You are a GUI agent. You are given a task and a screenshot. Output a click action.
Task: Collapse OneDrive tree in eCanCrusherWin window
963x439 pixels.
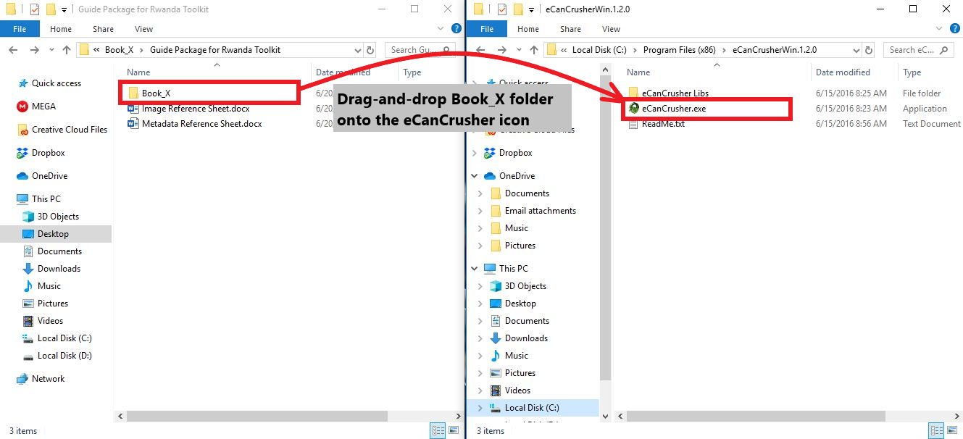tap(475, 176)
